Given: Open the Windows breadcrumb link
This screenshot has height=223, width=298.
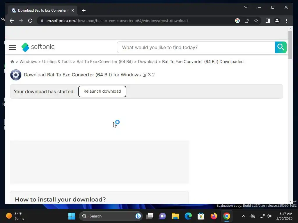Looking at the screenshot, I should pos(28,62).
